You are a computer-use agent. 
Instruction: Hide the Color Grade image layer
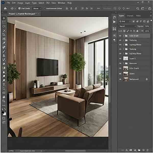[x=120, y=68]
